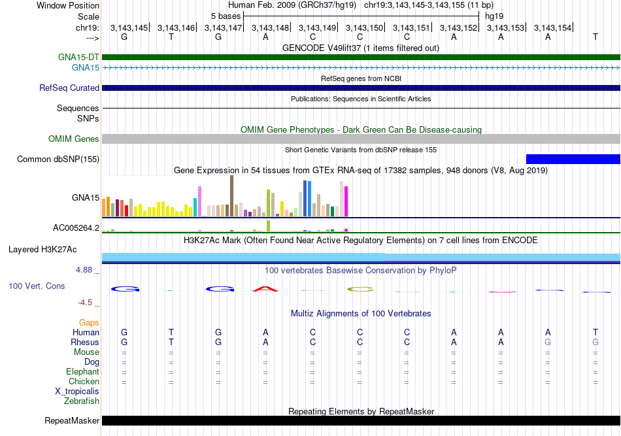621x436 pixels.
Task: Click position label 3,143,145 in ruler
Action: (129, 27)
